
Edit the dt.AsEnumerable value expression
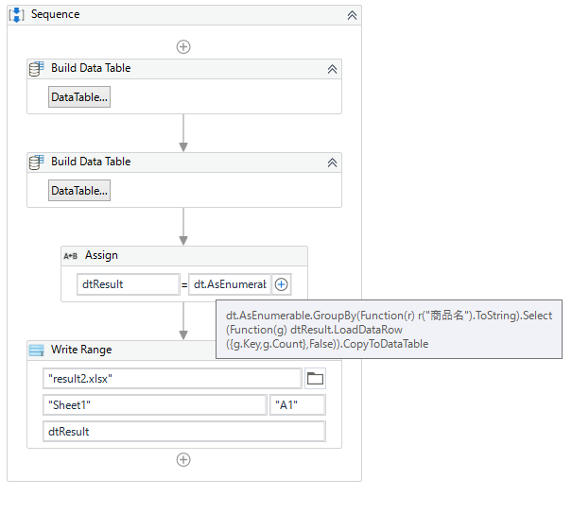click(230, 284)
